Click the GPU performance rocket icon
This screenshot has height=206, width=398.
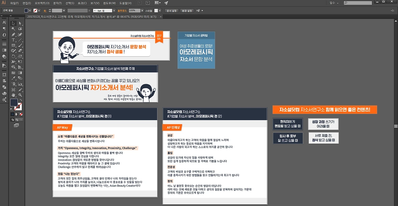click(166, 3)
